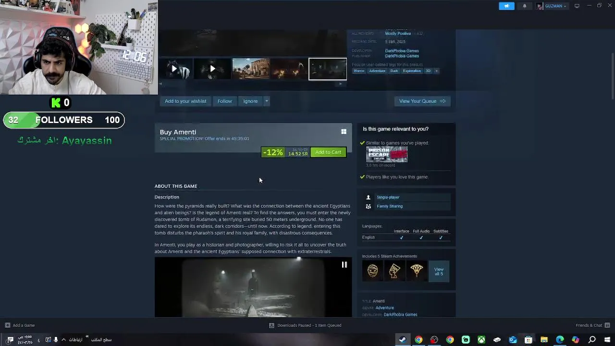Screen dimensions: 615x346
Task: Click the second (middle) achievement icon
Action: pos(394,271)
